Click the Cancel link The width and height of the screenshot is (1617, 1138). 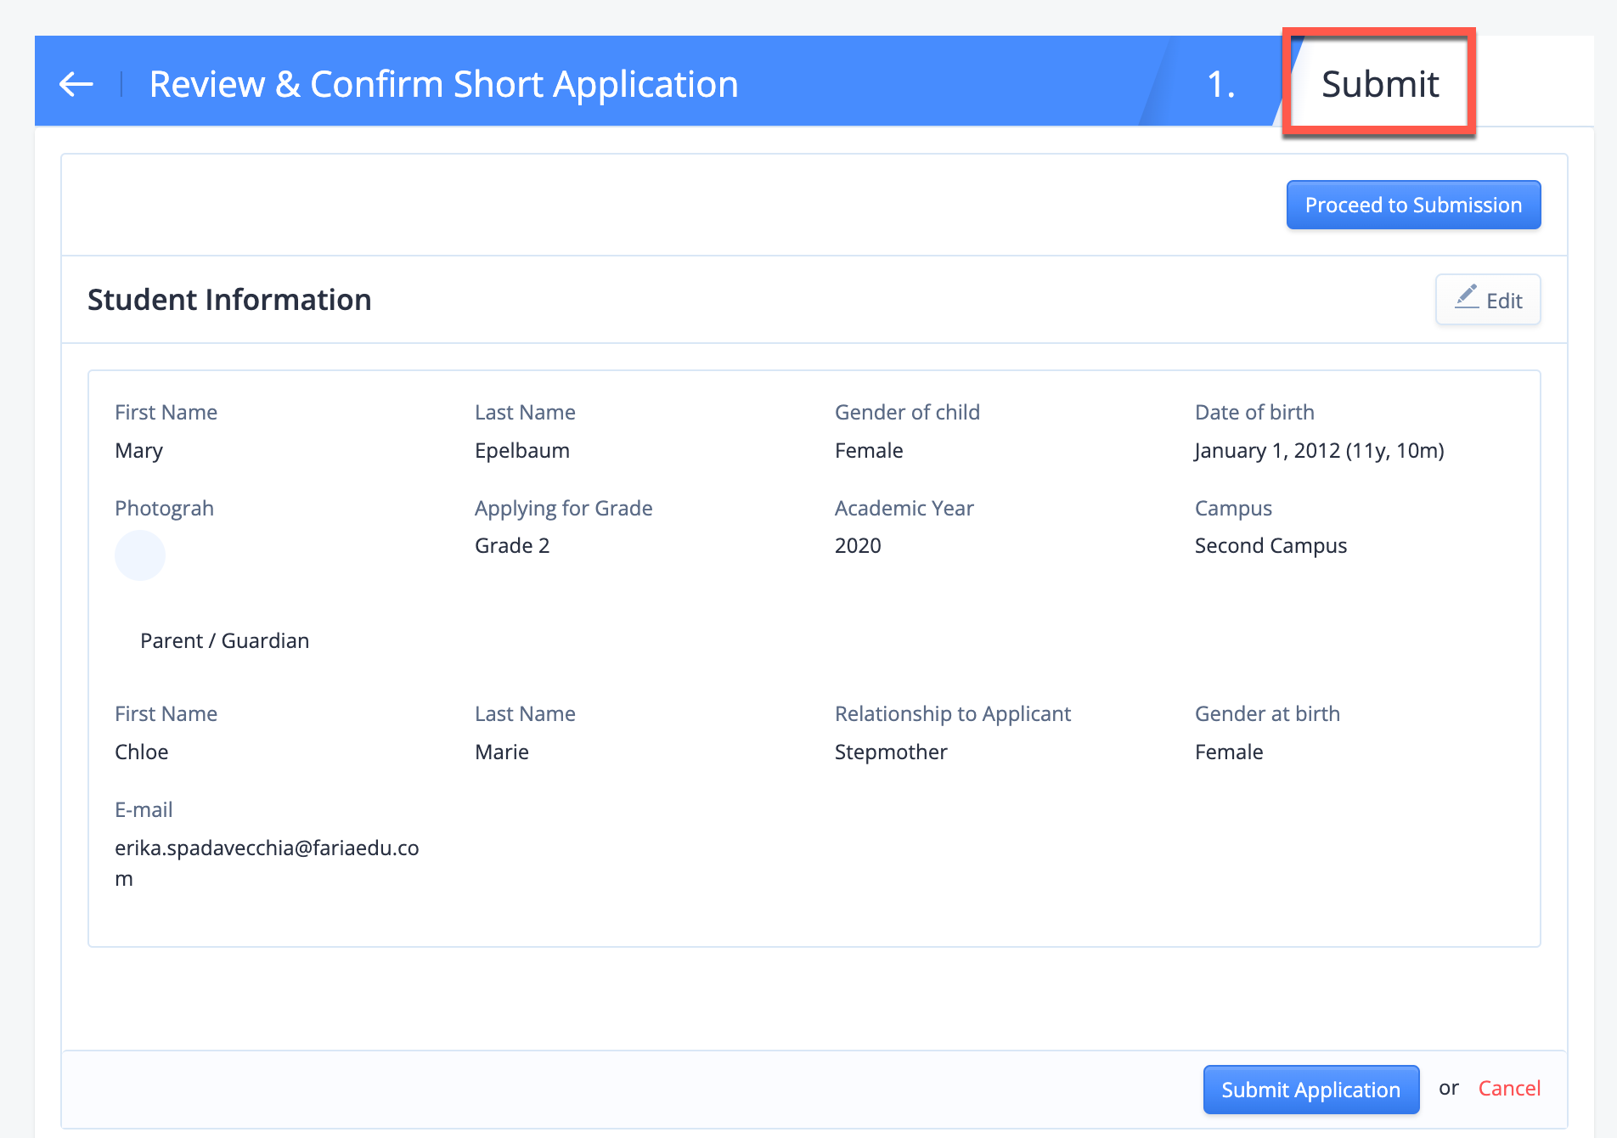1508,1088
